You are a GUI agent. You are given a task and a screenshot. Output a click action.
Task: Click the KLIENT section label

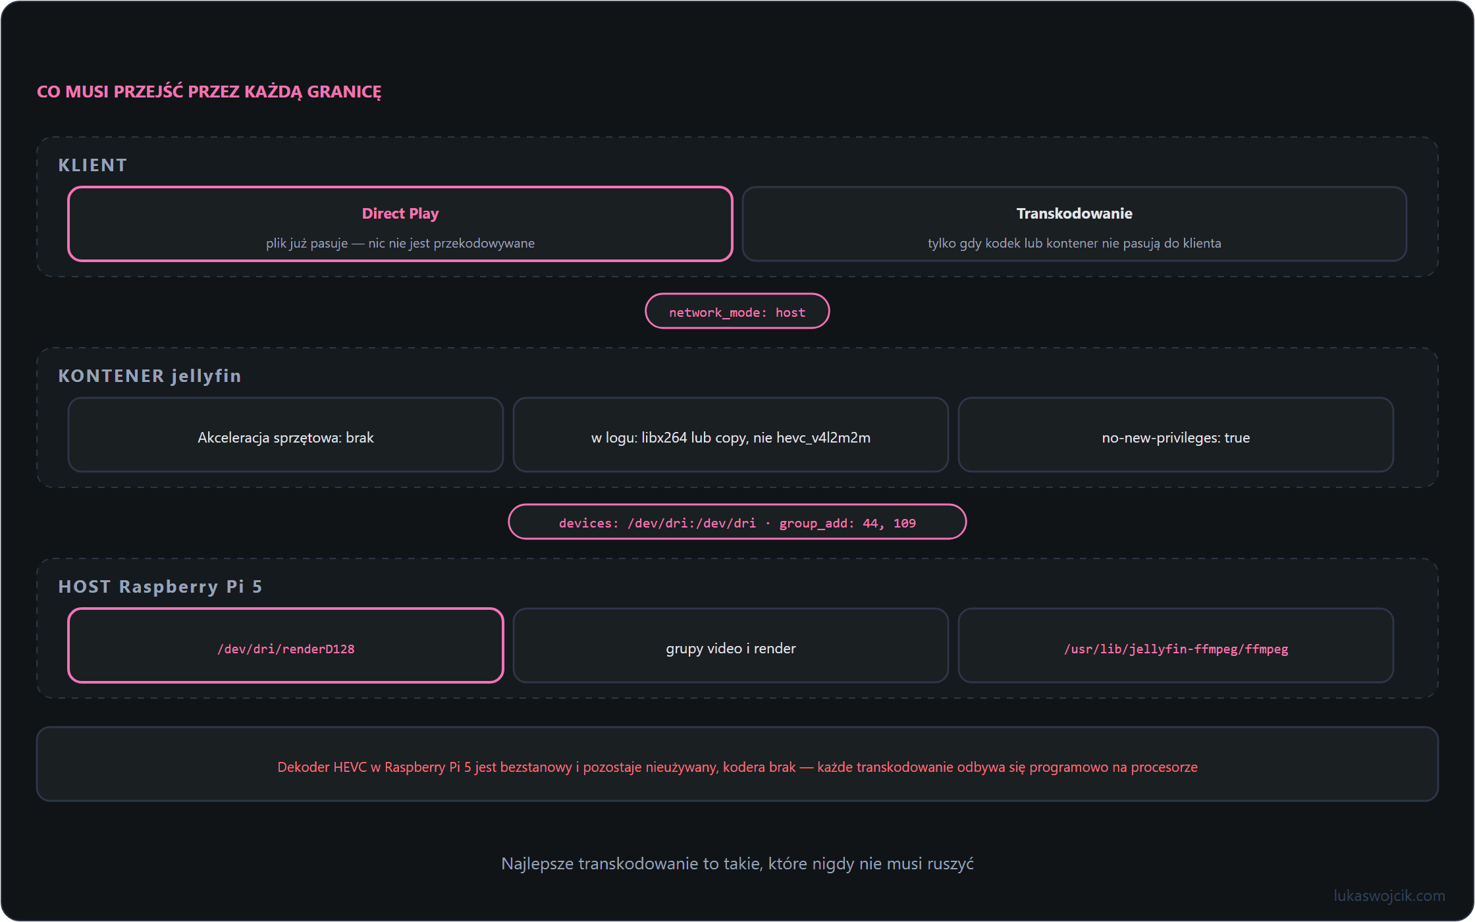(x=93, y=165)
